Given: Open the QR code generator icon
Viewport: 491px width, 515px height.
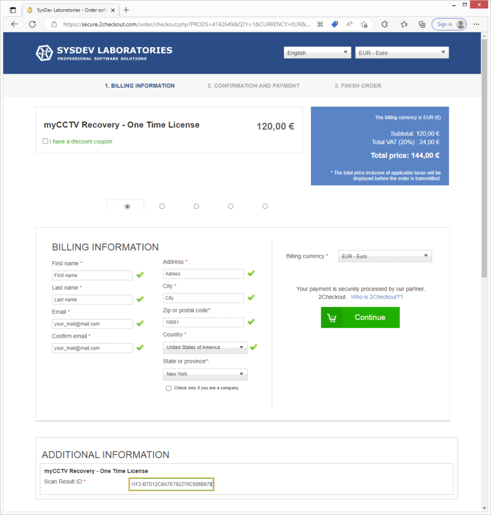Looking at the screenshot, I should (x=320, y=24).
